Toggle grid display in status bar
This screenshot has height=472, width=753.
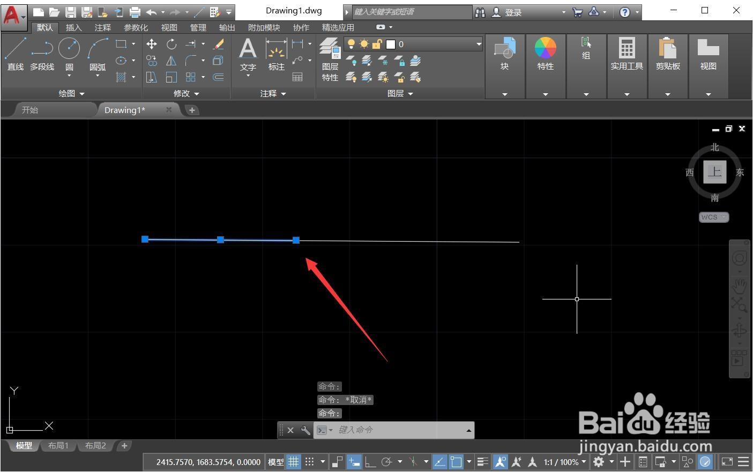[x=293, y=462]
